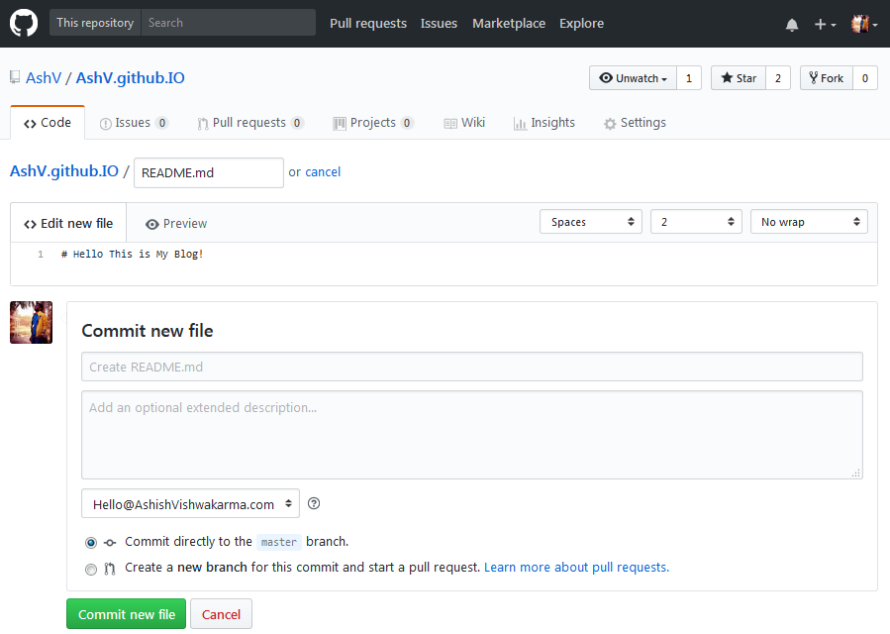Click the pull request icon beside new branch option
890x634 pixels.
[x=110, y=568]
